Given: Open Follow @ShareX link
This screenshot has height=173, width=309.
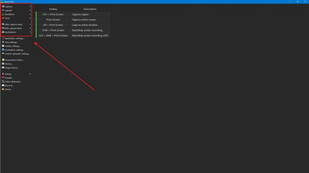Looking at the screenshot, I should (x=13, y=82).
